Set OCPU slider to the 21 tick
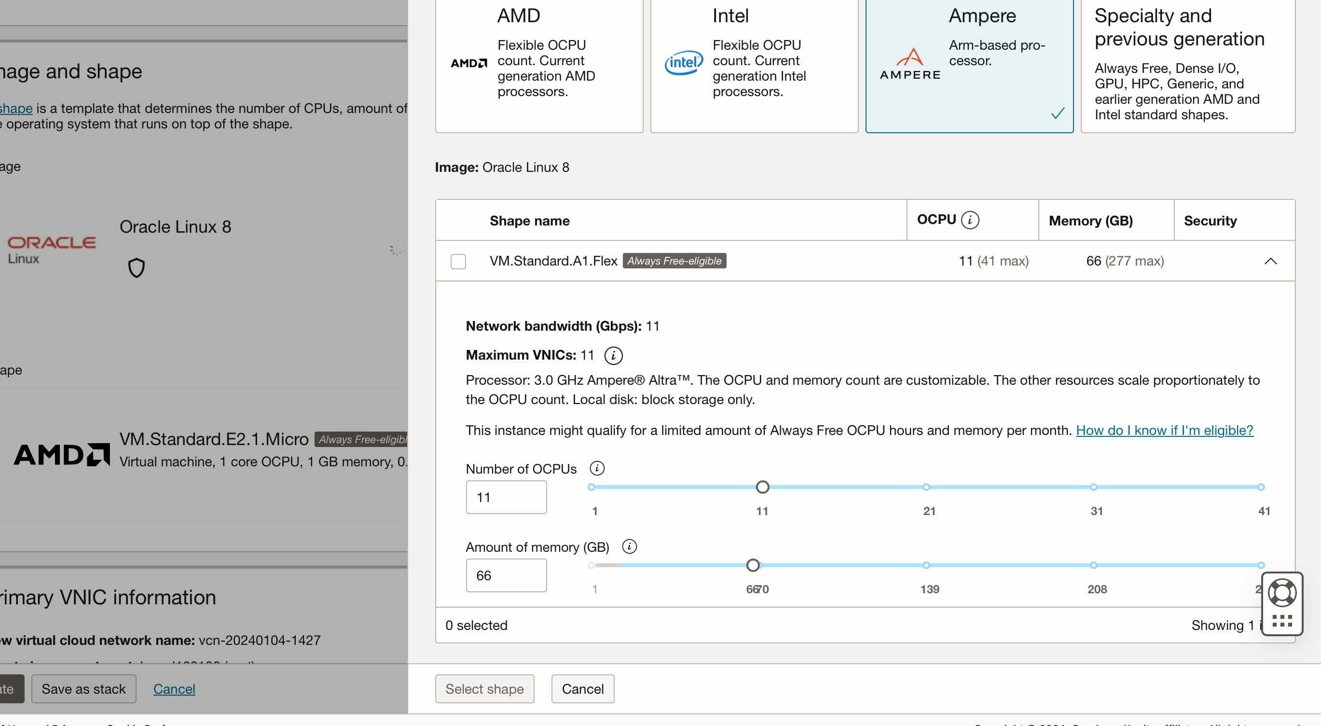The image size is (1321, 726). click(x=926, y=487)
